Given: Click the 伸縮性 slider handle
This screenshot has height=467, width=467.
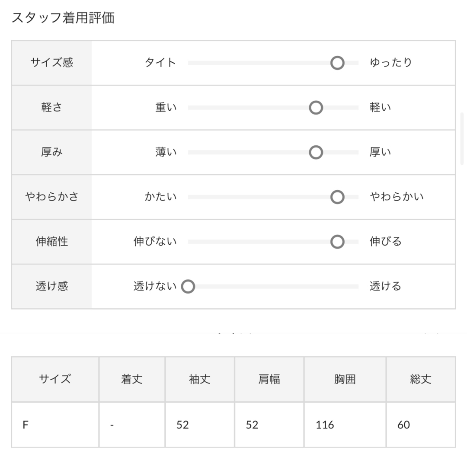Looking at the screenshot, I should pos(337,242).
